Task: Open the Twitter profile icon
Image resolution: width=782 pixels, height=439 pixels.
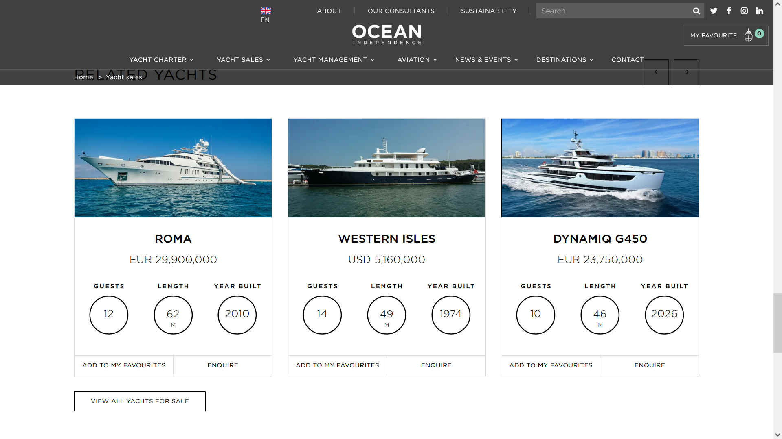Action: tap(714, 11)
